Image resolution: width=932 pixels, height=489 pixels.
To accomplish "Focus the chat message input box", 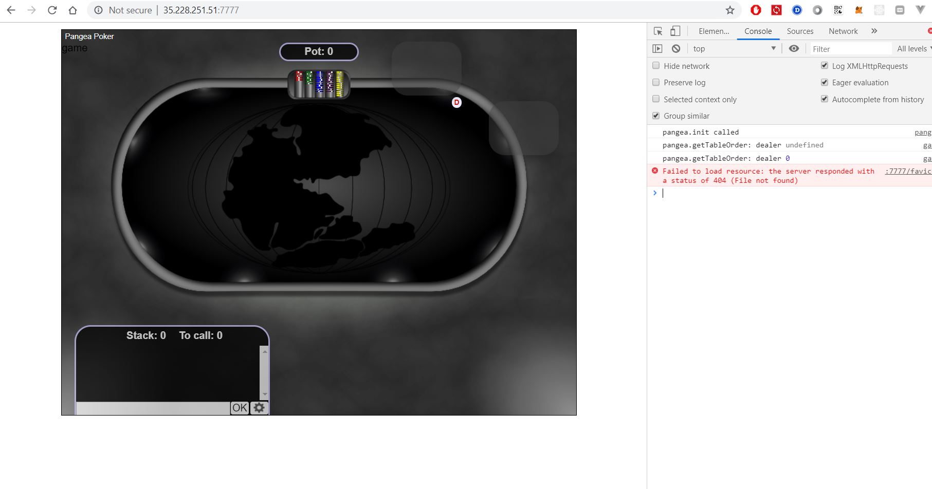I will pos(153,408).
